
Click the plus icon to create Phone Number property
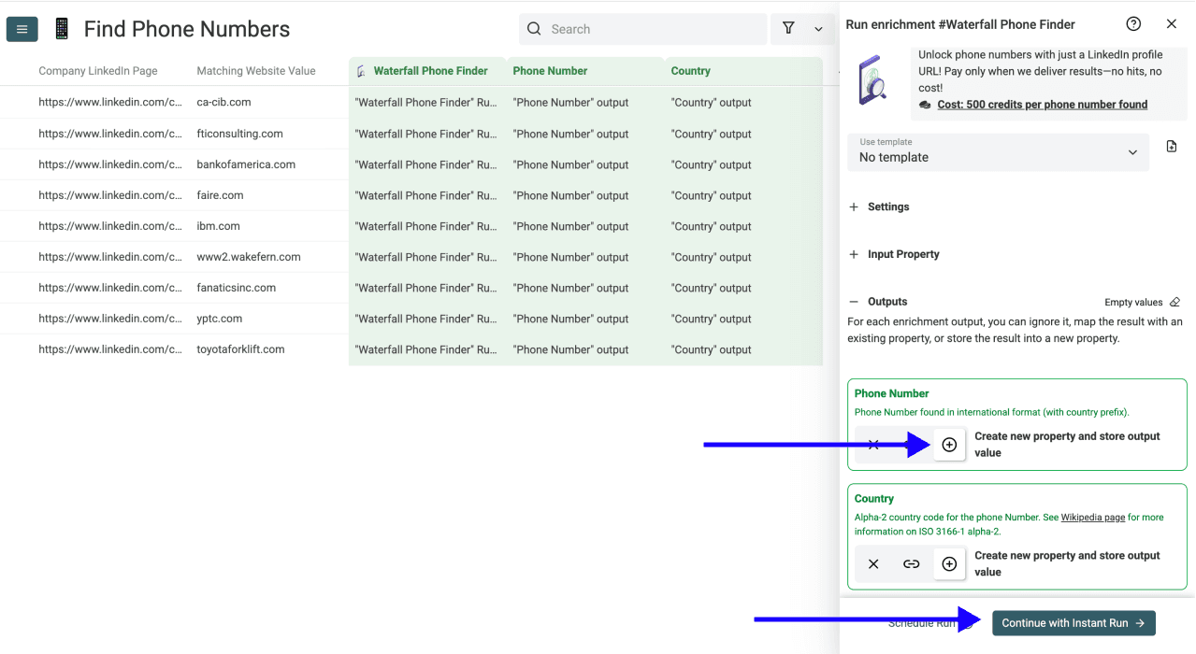pos(949,444)
